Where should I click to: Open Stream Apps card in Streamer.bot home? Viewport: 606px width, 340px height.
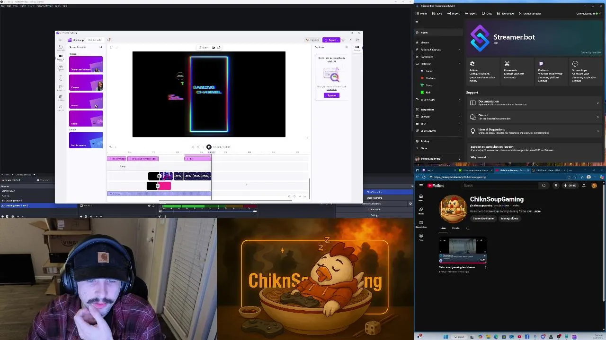tap(585, 72)
